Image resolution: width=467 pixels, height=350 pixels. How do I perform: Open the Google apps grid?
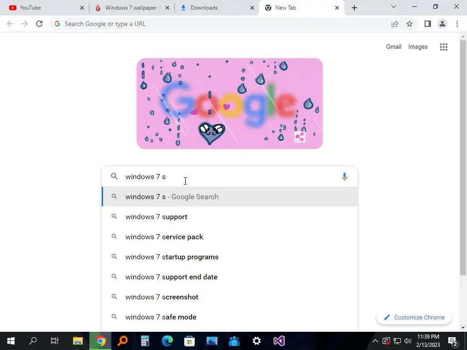coord(443,47)
